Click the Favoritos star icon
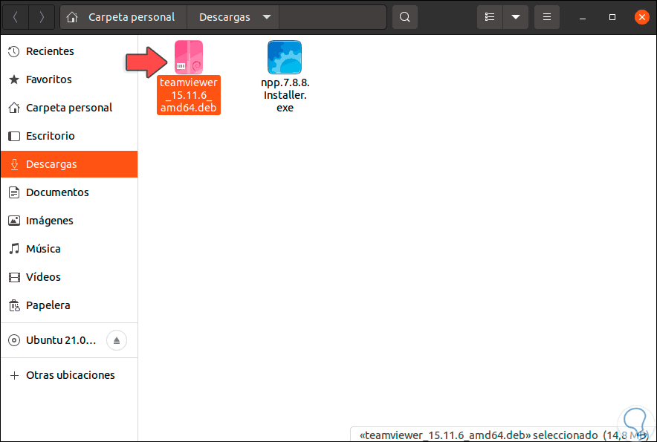Screen dimensions: 657x442 pos(14,79)
